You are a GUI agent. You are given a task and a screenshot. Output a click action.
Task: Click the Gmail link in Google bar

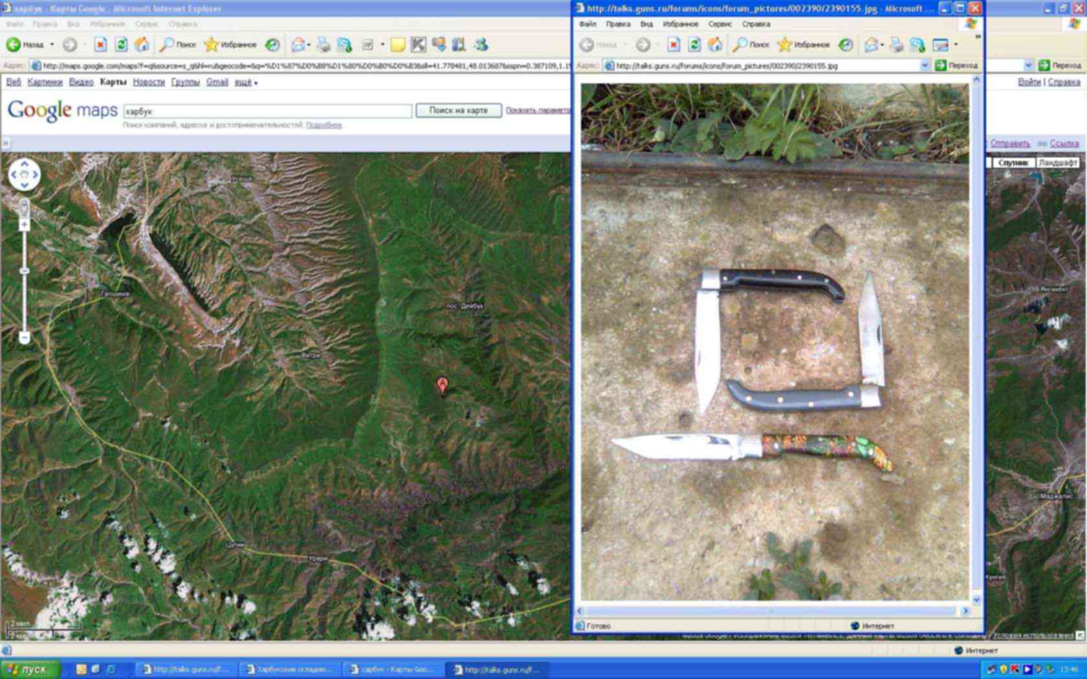pyautogui.click(x=217, y=82)
